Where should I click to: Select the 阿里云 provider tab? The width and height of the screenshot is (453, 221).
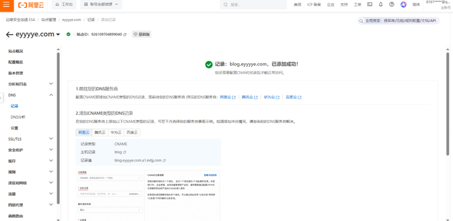[84, 132]
